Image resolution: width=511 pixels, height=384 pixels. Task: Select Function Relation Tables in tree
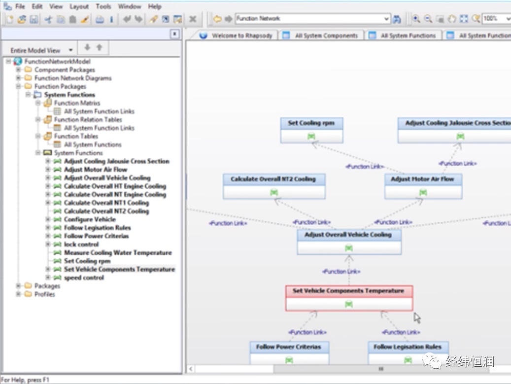click(88, 120)
